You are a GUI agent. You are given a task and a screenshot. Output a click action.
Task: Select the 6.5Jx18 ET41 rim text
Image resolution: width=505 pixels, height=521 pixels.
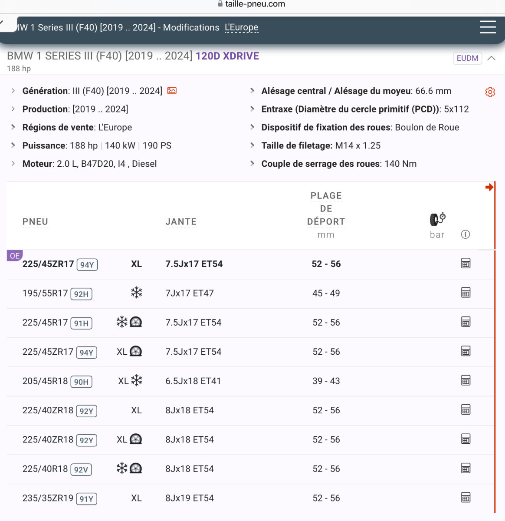193,381
